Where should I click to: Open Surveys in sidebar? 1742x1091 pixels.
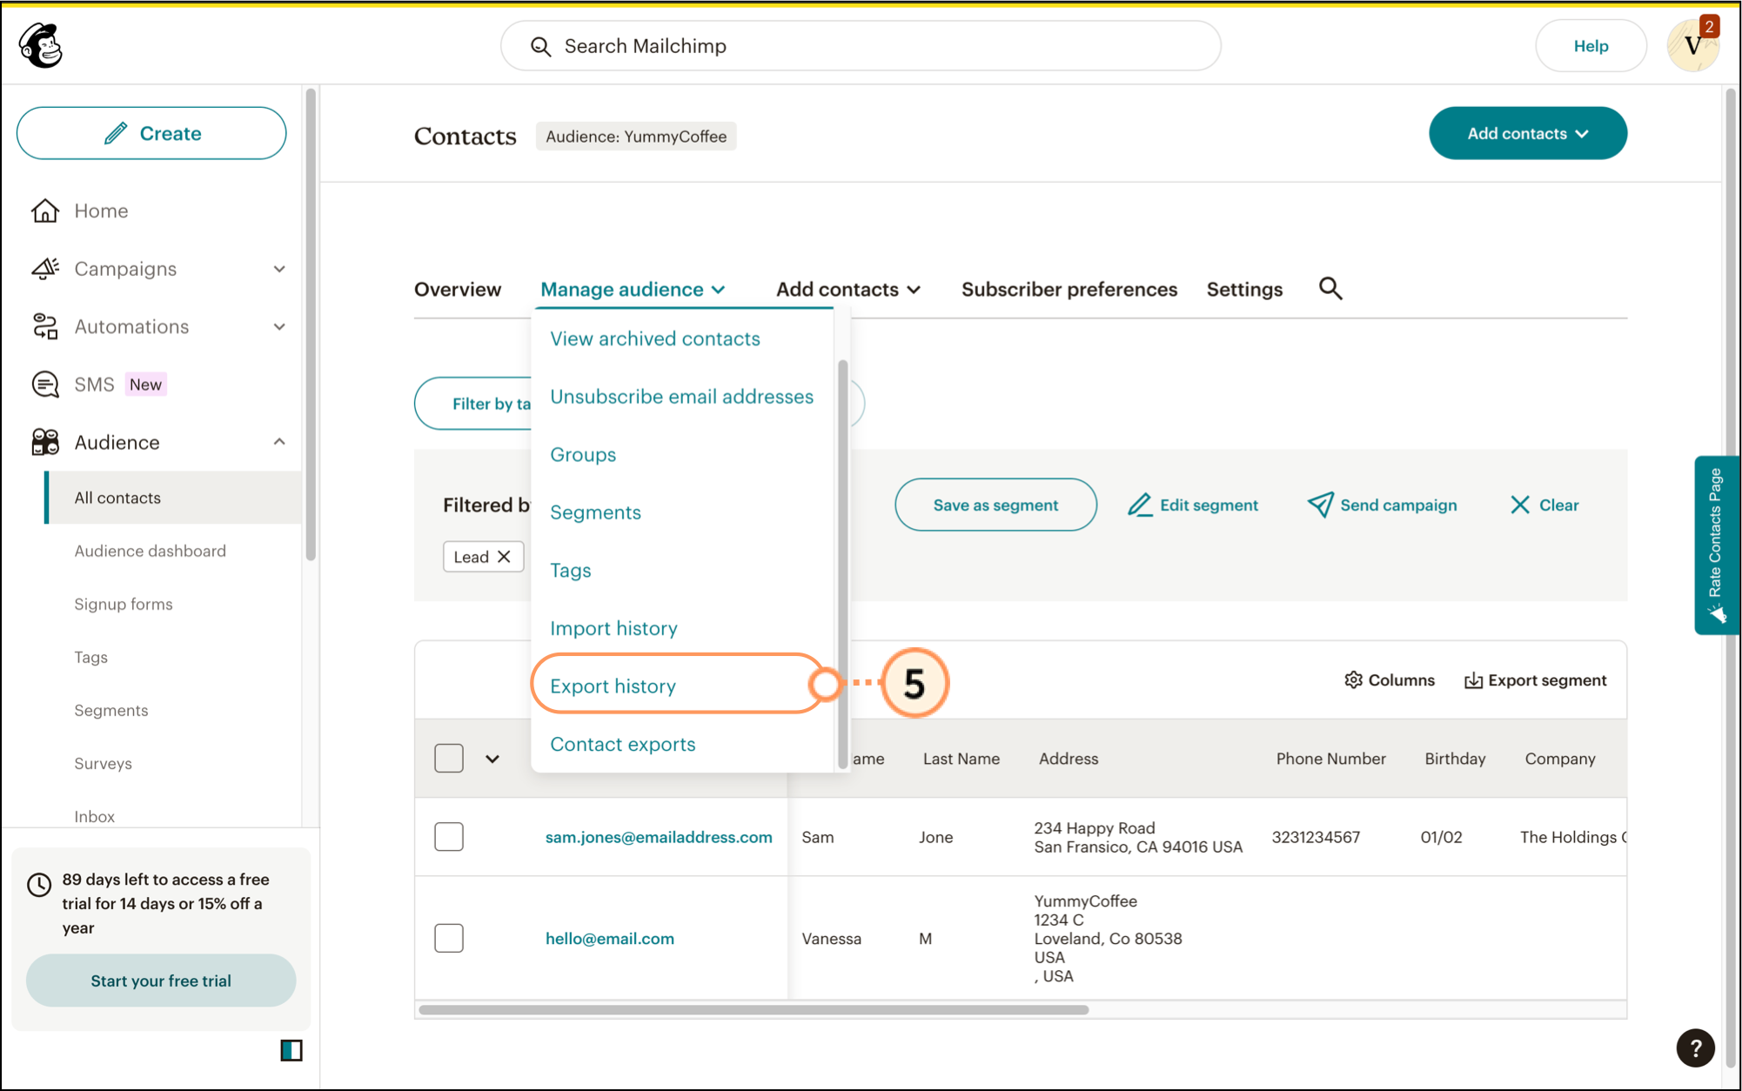click(103, 763)
